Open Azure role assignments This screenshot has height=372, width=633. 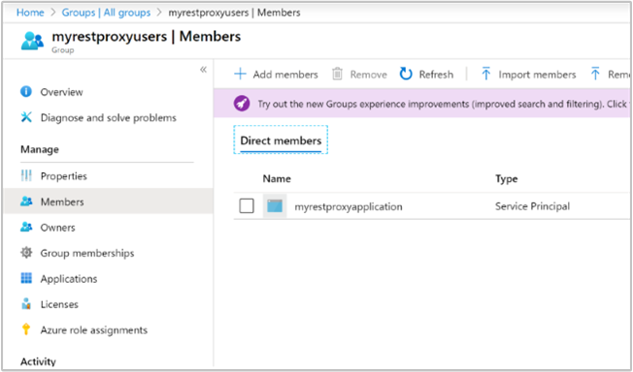[93, 330]
